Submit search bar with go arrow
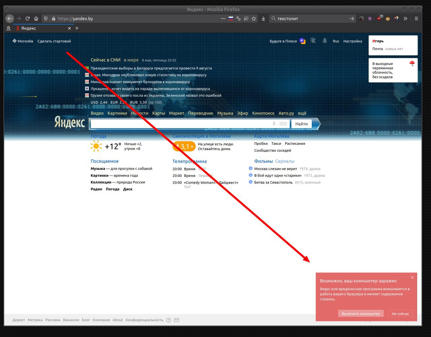This screenshot has width=431, height=337. (352, 18)
